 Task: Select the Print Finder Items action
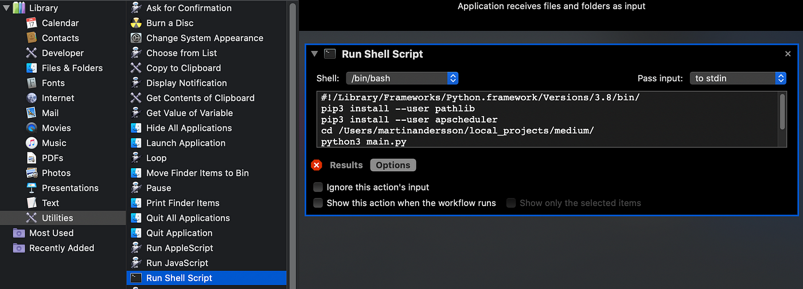click(x=182, y=203)
